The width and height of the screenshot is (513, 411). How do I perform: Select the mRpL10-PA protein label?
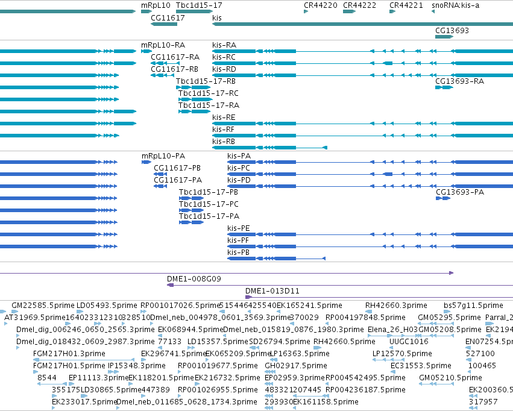163,155
